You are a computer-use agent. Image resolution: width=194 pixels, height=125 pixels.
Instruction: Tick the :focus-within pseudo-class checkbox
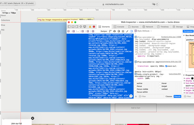point(136,92)
